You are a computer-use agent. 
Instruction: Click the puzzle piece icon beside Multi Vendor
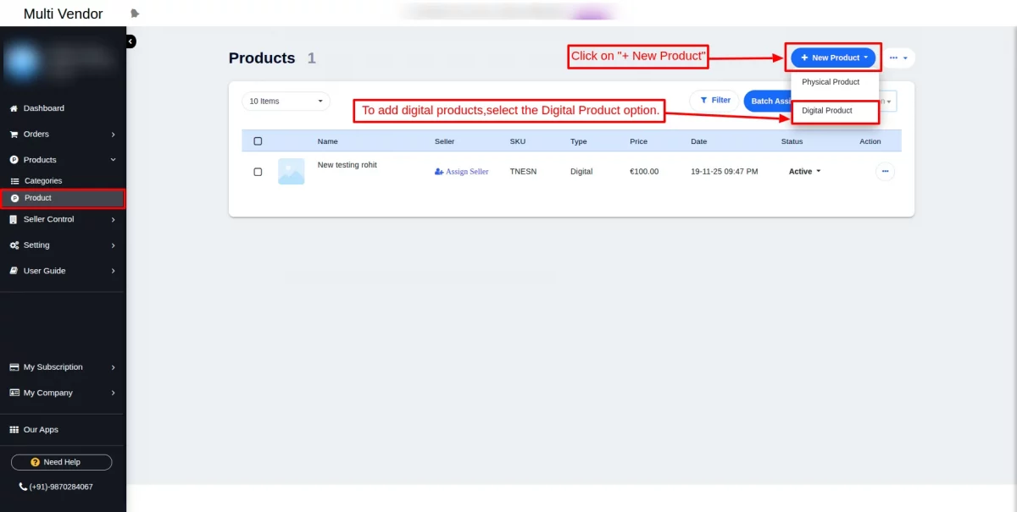tap(135, 14)
